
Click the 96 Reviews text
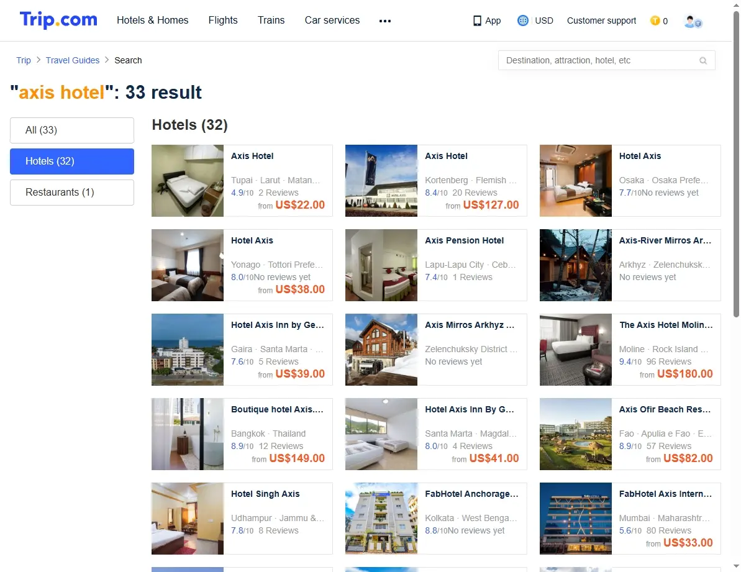pos(669,362)
